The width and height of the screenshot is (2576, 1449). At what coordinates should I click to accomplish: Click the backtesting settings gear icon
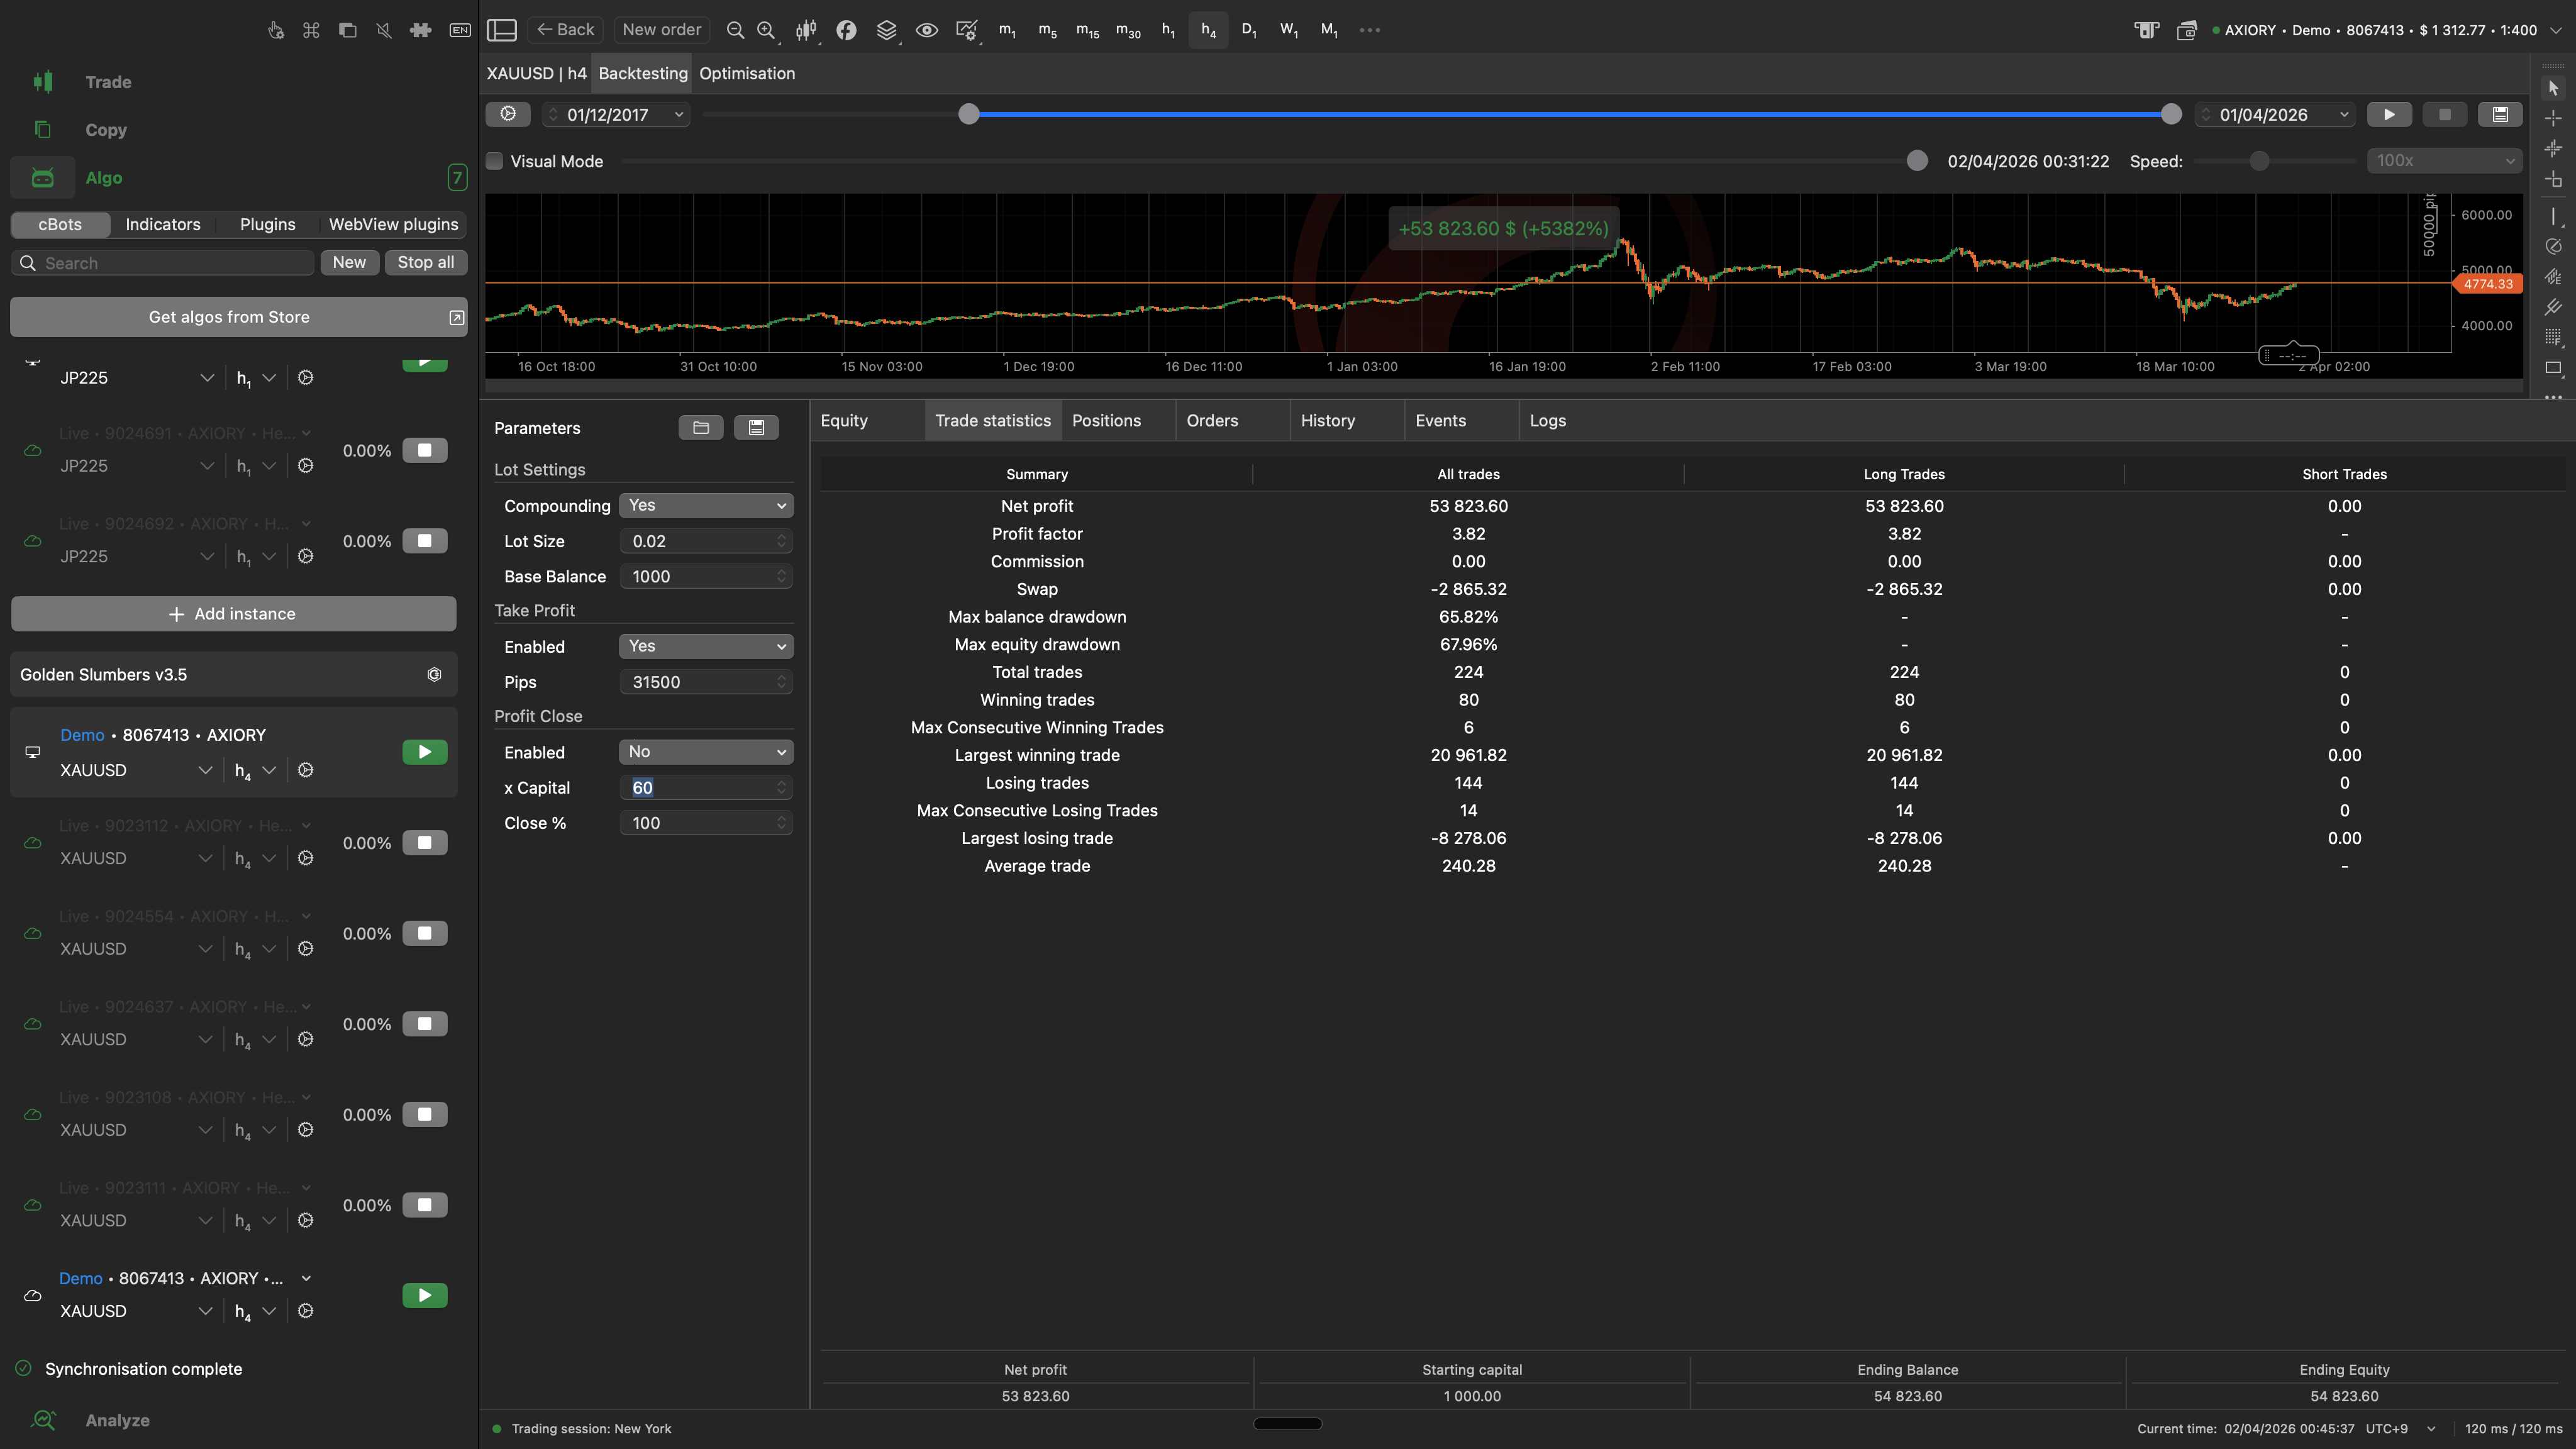point(508,114)
